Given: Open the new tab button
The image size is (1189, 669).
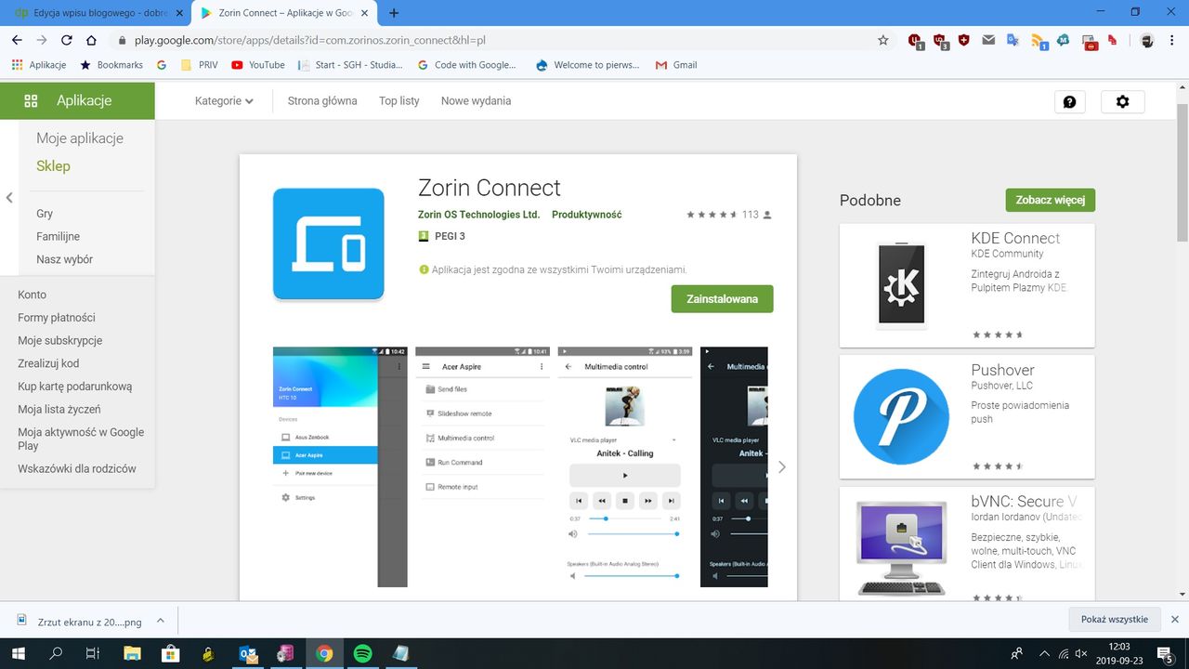Looking at the screenshot, I should (x=394, y=13).
